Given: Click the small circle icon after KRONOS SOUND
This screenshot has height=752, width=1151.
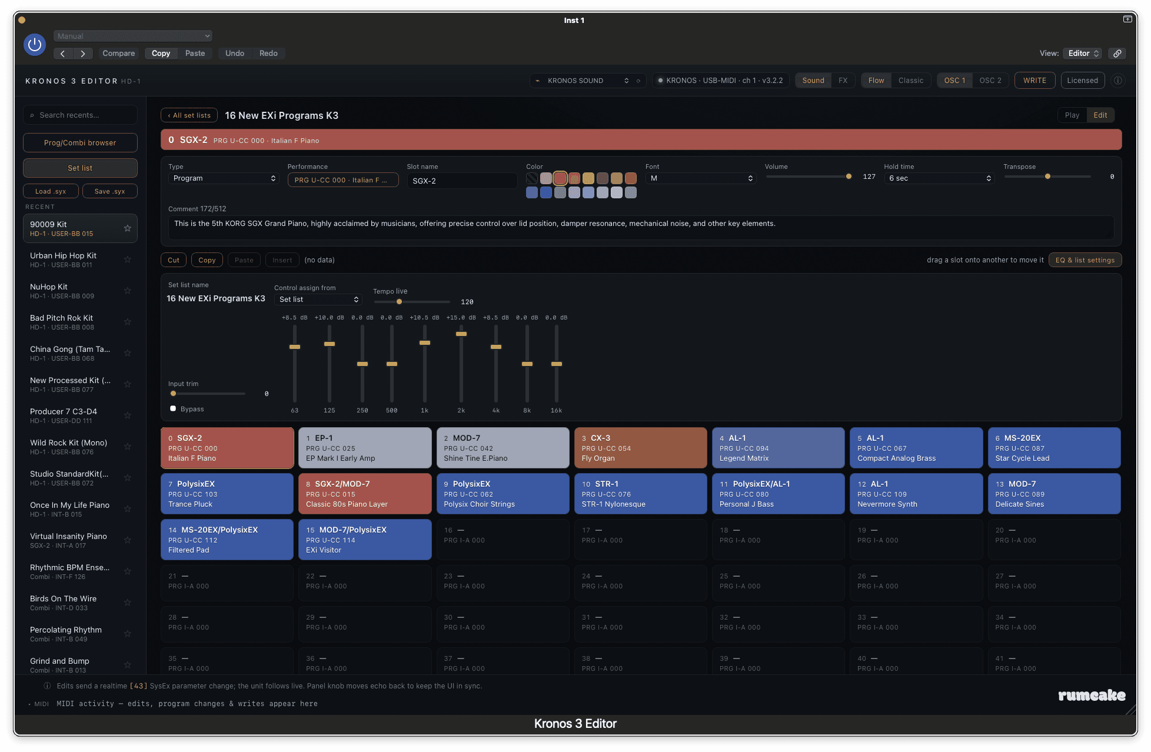Looking at the screenshot, I should pos(638,81).
